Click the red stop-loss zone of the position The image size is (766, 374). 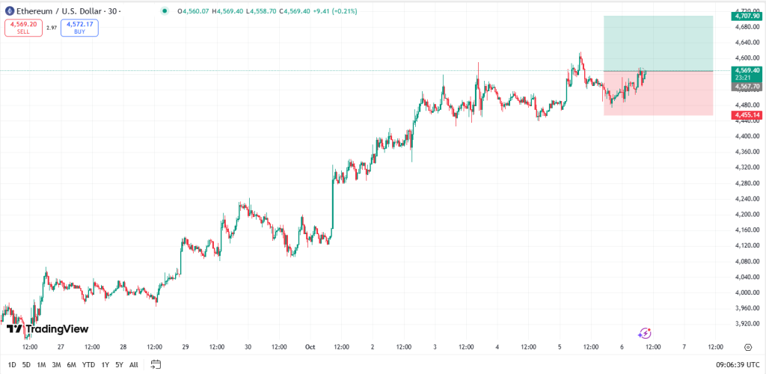(x=658, y=93)
